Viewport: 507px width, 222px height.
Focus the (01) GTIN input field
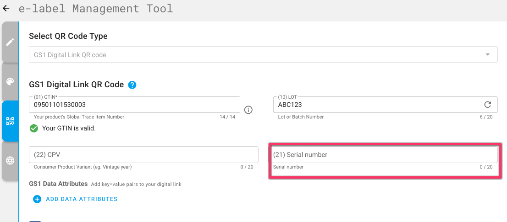(134, 105)
